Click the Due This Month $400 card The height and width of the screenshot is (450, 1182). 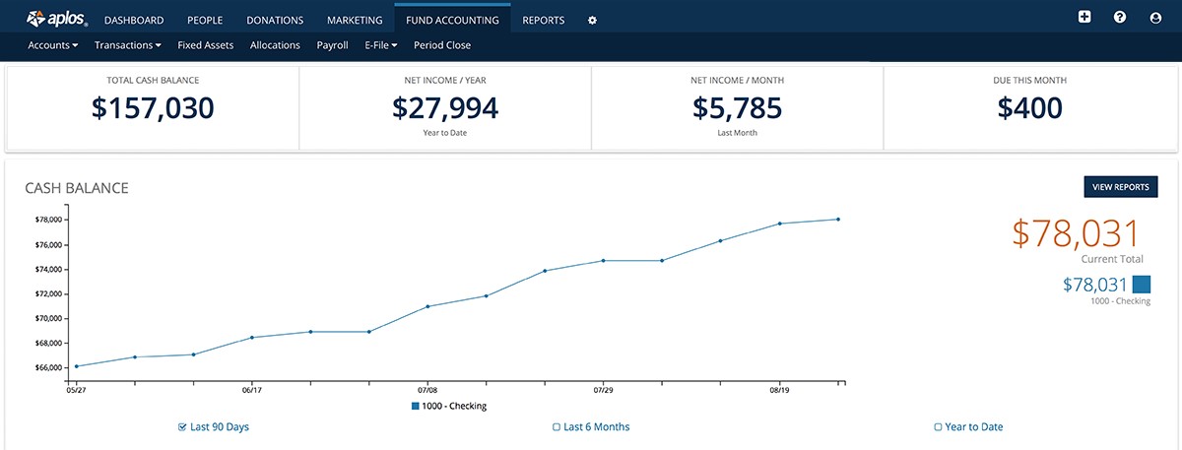click(1029, 108)
